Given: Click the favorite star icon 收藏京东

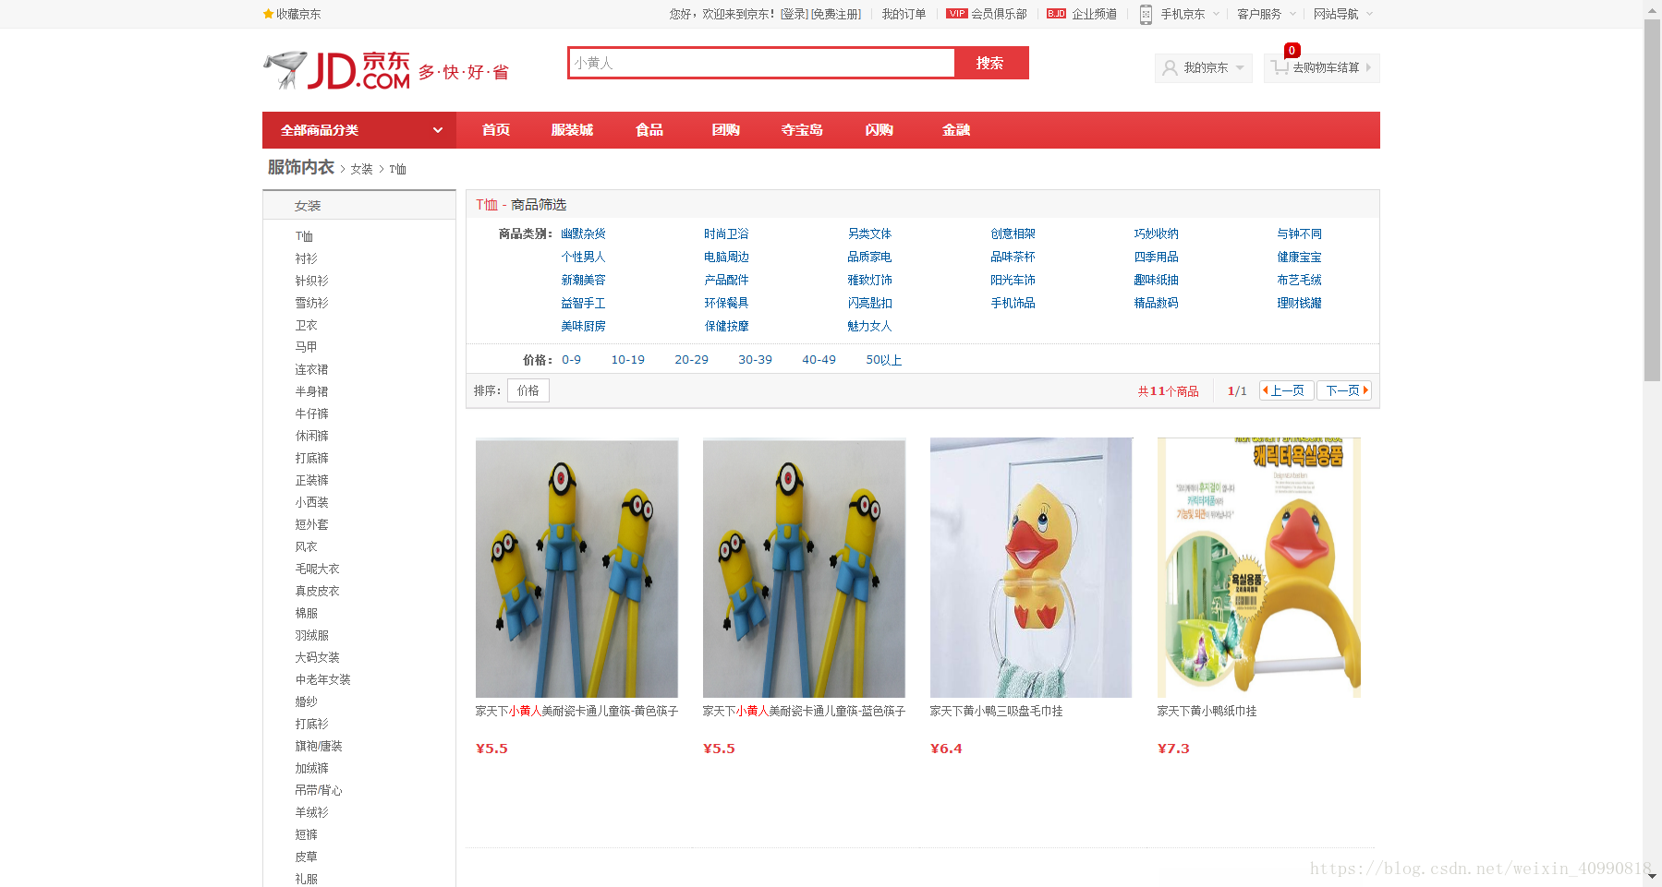Looking at the screenshot, I should pos(268,14).
